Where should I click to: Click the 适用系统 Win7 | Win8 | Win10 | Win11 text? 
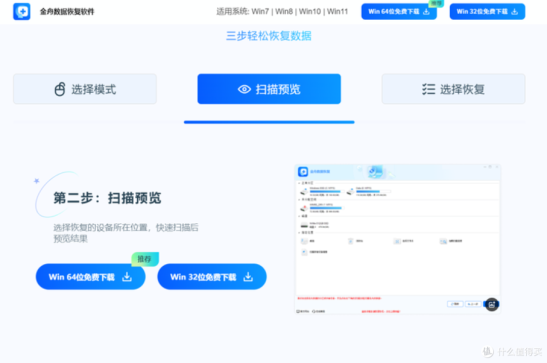(282, 12)
